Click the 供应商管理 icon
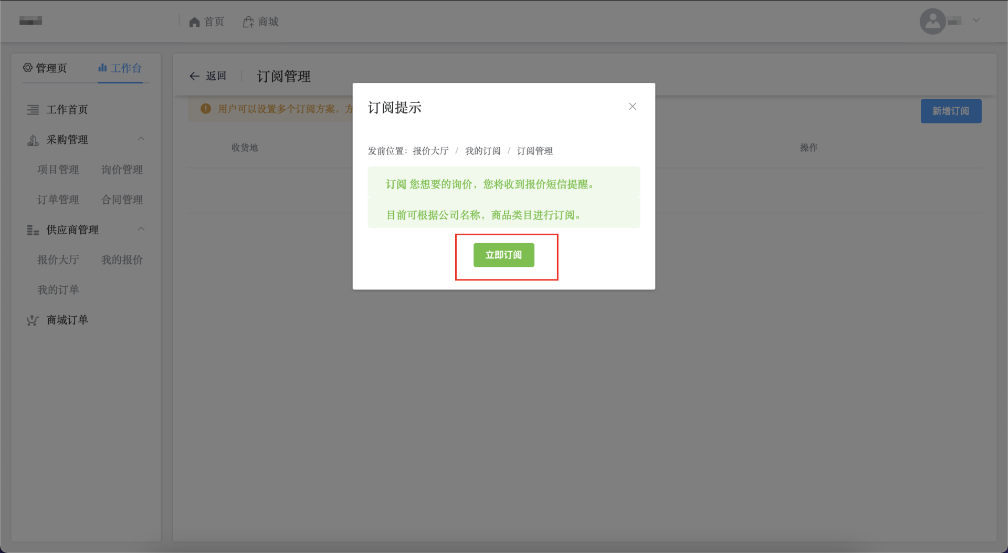1008x553 pixels. pos(33,231)
